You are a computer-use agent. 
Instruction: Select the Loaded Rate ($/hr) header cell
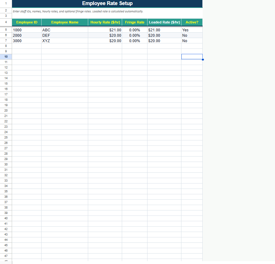pyautogui.click(x=164, y=22)
